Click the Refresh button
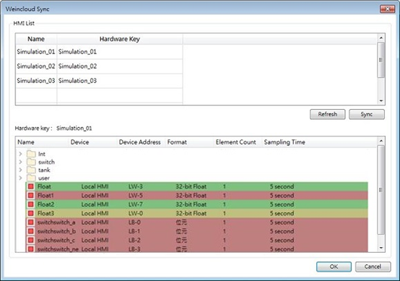 coord(328,114)
